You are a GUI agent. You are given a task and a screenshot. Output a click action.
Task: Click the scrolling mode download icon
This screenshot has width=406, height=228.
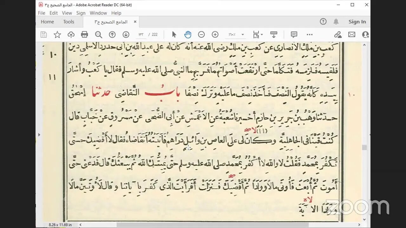274,35
